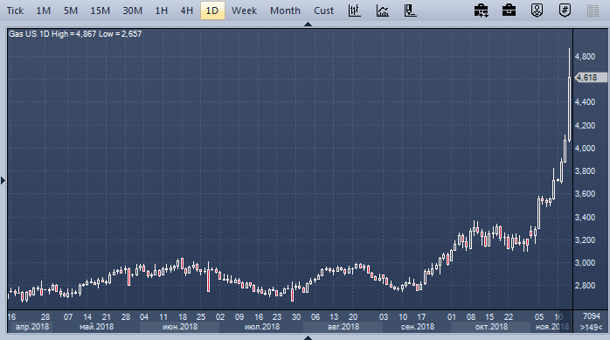The image size is (610, 340).
Task: Switch to the 1M timeframe
Action: [44, 10]
